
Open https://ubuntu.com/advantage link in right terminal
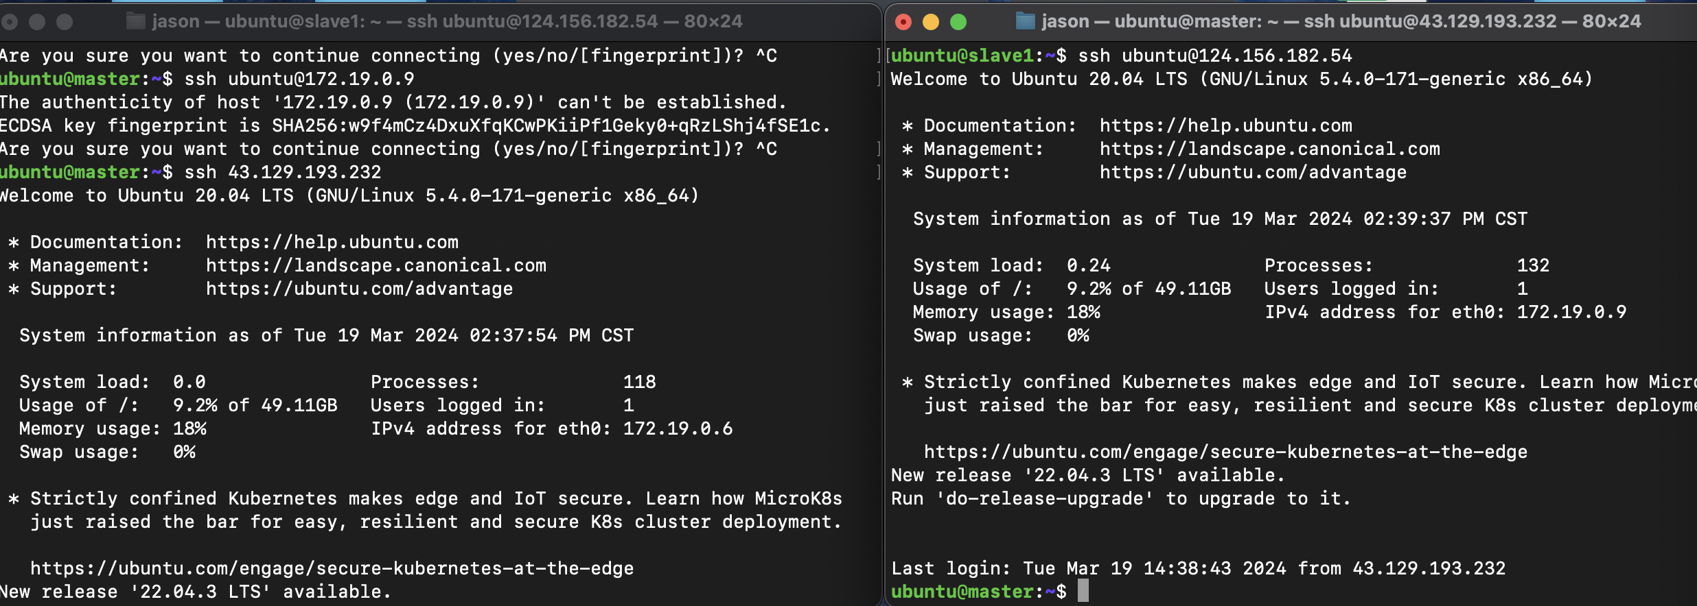click(1254, 172)
